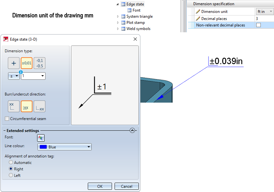
Task: Open the Dimension unit ft in dropdown
Action: pos(265,12)
